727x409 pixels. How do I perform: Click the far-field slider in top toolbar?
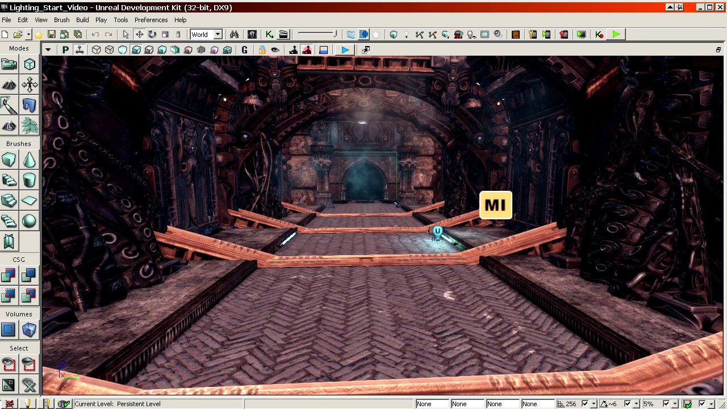tap(318, 35)
